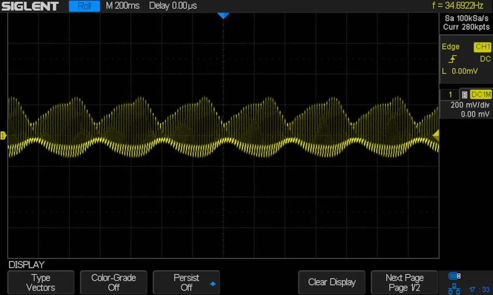Click the 17:33 clock display
This screenshot has width=493, height=295.
[479, 290]
